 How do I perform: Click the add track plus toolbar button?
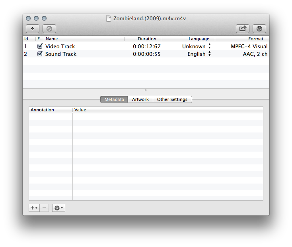click(x=33, y=29)
